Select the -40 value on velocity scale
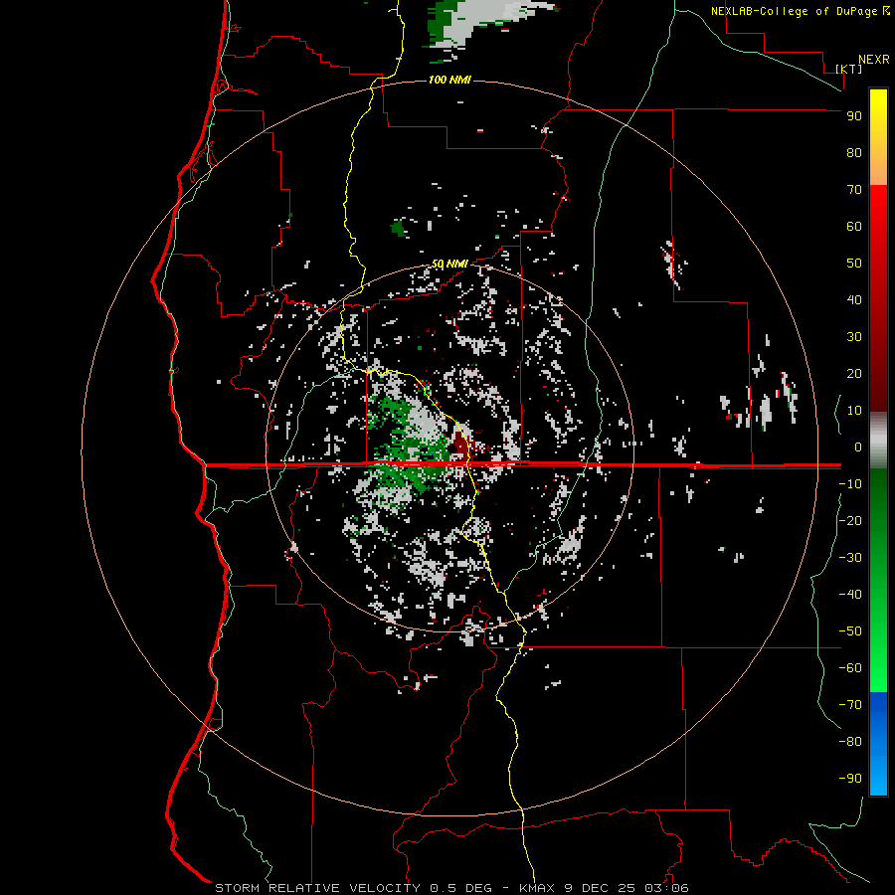The height and width of the screenshot is (895, 895). 850,595
